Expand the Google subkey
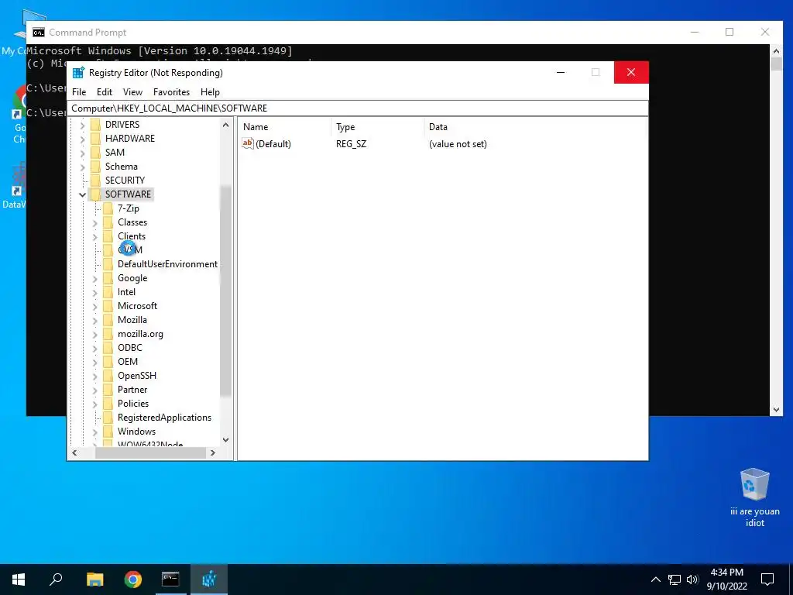Screen dimensions: 793x595 (95, 279)
